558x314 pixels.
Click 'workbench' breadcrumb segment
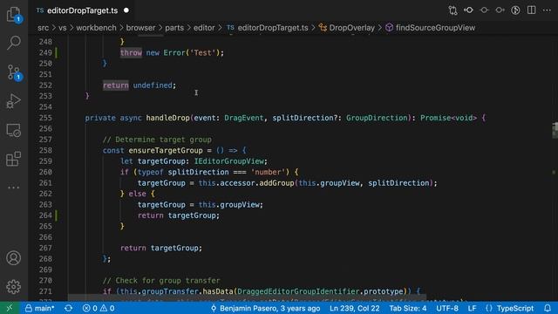point(96,28)
